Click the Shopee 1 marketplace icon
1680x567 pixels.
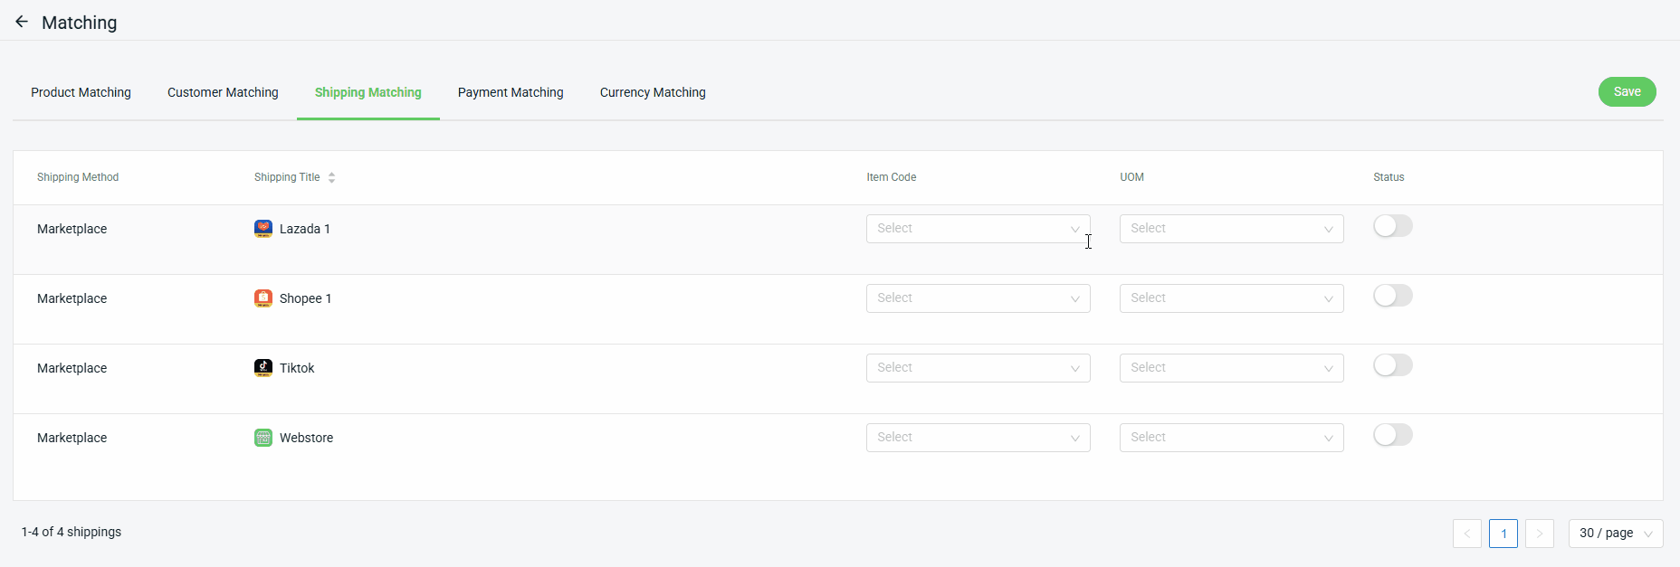262,298
